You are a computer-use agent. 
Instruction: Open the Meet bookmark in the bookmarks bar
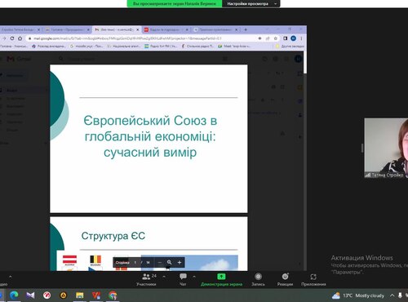[234, 47]
